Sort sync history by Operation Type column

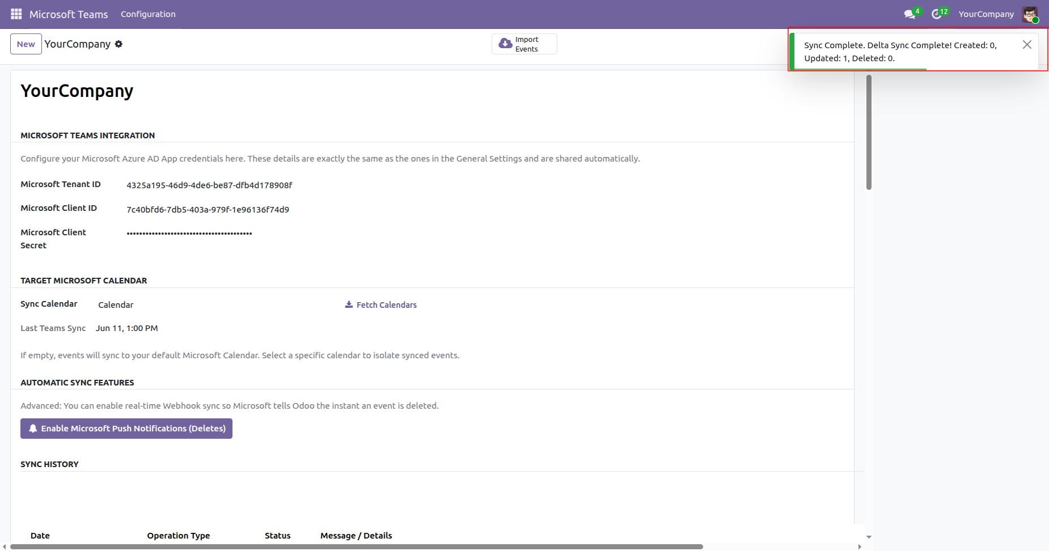click(179, 536)
